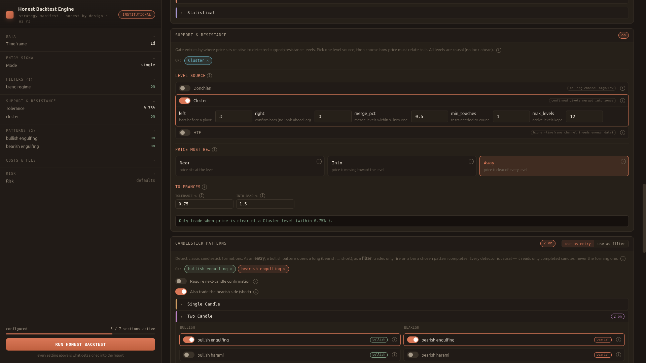Go to Data section arrow

153,37
